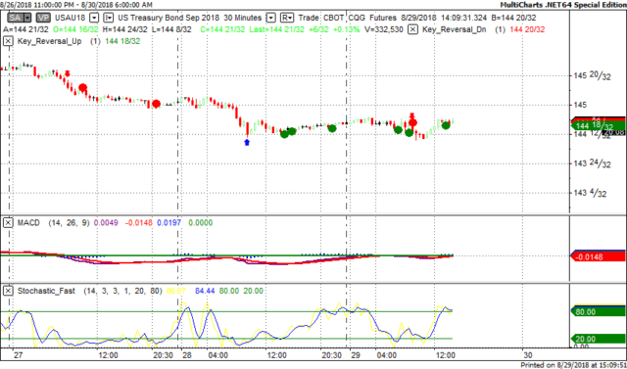Click the MACD study label
This screenshot has height=369, width=627.
[x=28, y=223]
